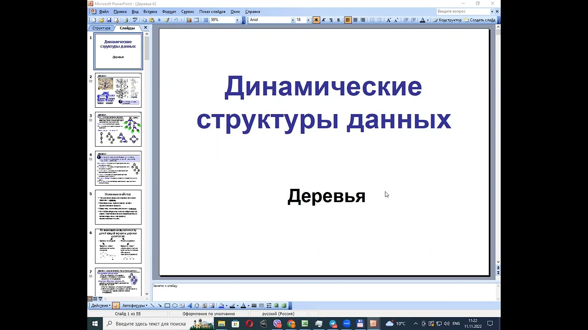Click the Save icon in the toolbar

pyautogui.click(x=109, y=20)
